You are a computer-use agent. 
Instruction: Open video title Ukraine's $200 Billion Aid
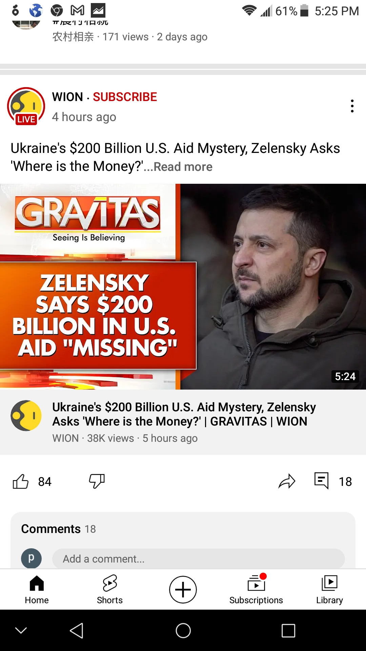click(x=184, y=414)
